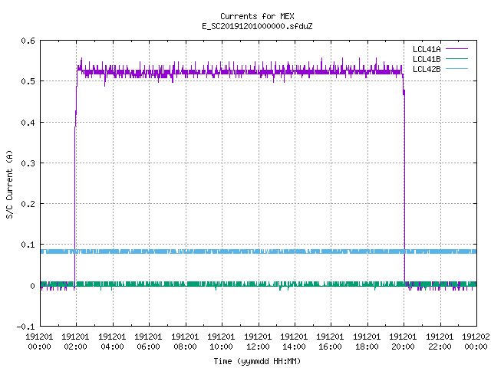Viewport: 491px width, 368px height.
Task: Click the green LCL41B trace near zero
Action: point(259,284)
